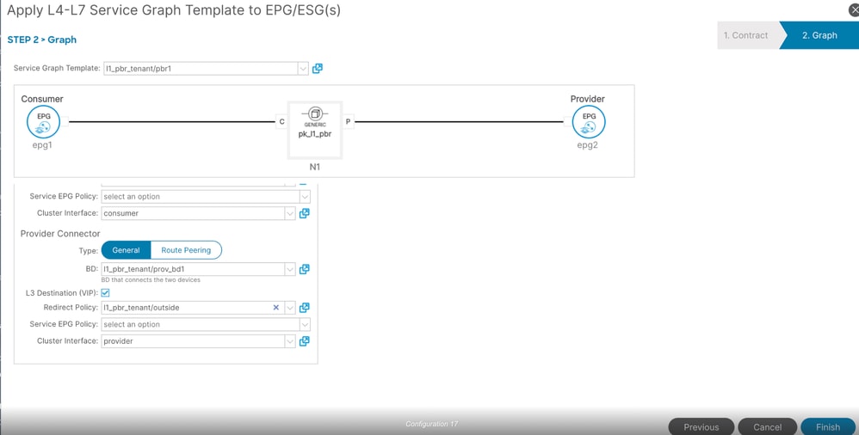The width and height of the screenshot is (859, 435).
Task: Clear the Redirect Policy selection with X
Action: tap(276, 308)
